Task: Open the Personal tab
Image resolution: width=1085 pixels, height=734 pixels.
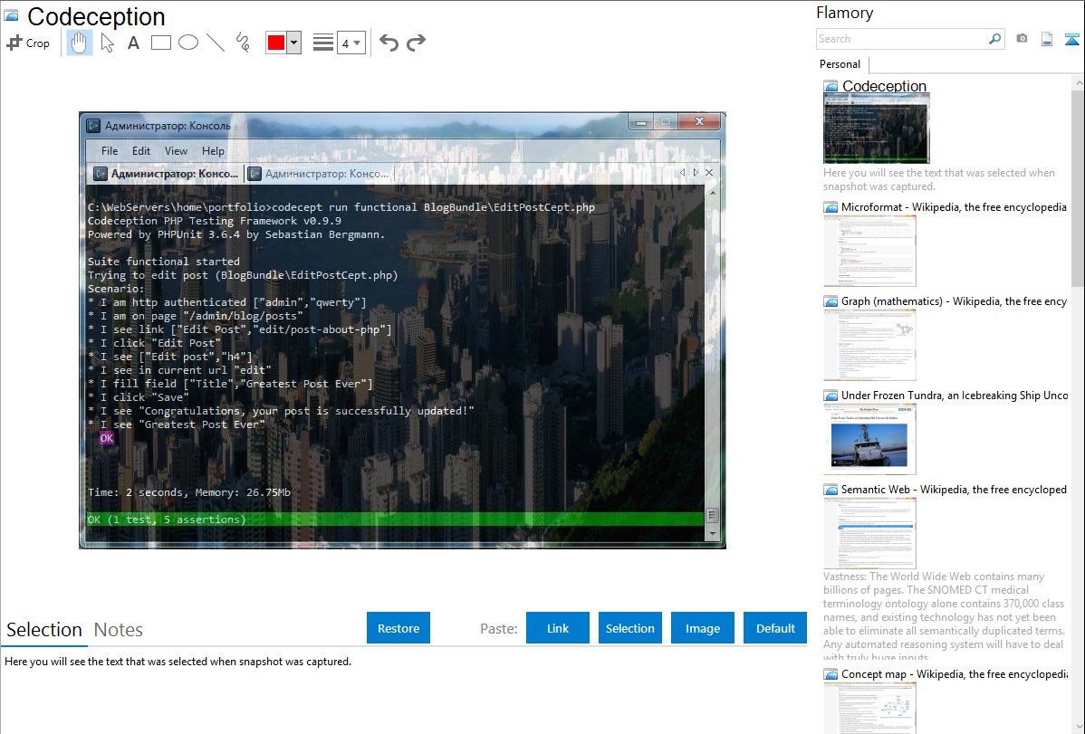Action: (x=840, y=64)
